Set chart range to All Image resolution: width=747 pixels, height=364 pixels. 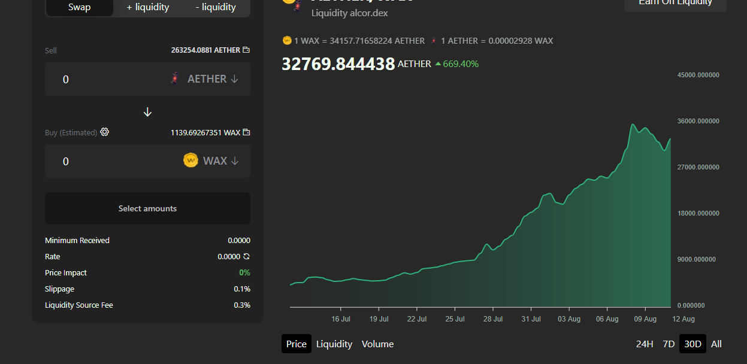(x=716, y=344)
